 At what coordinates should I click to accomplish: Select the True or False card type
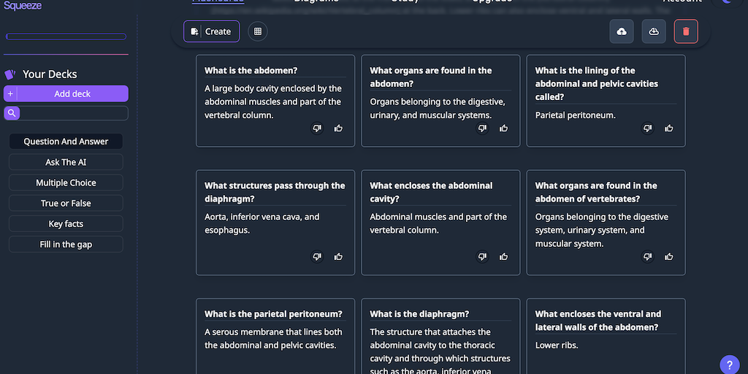[x=66, y=203]
